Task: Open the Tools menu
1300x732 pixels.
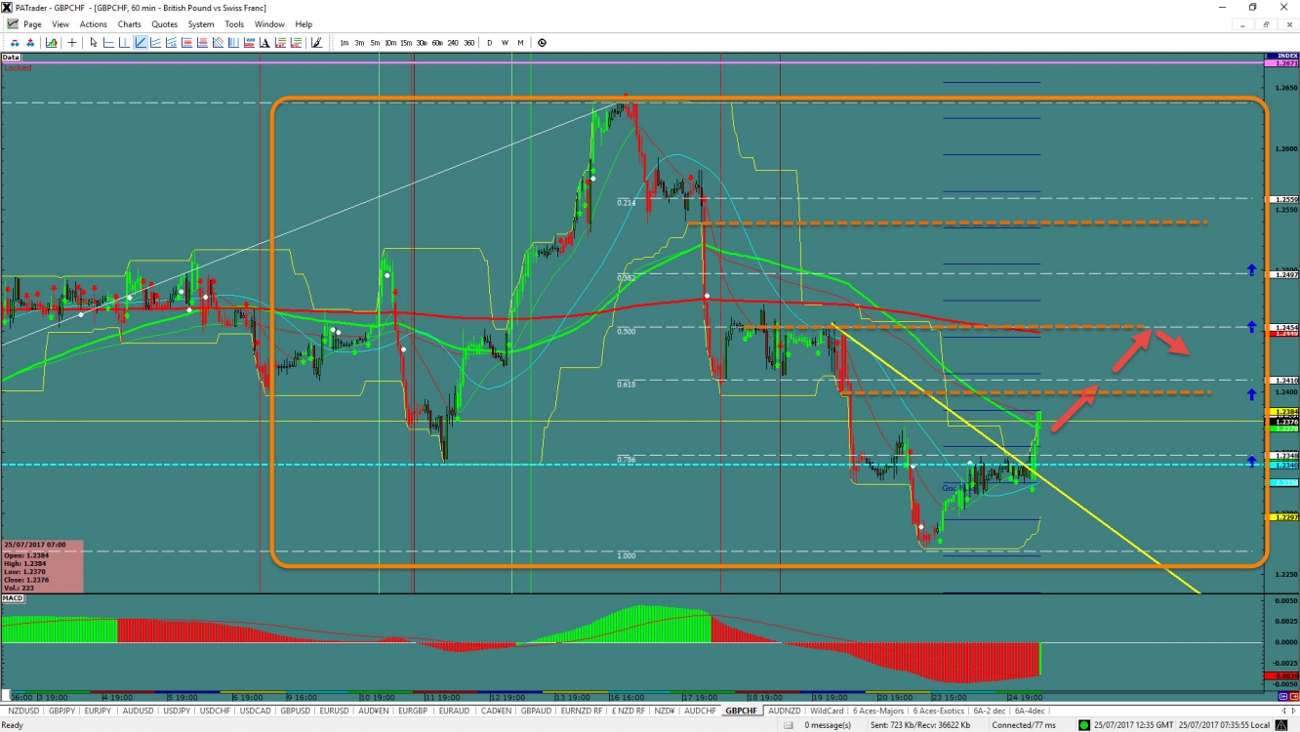Action: (x=234, y=24)
